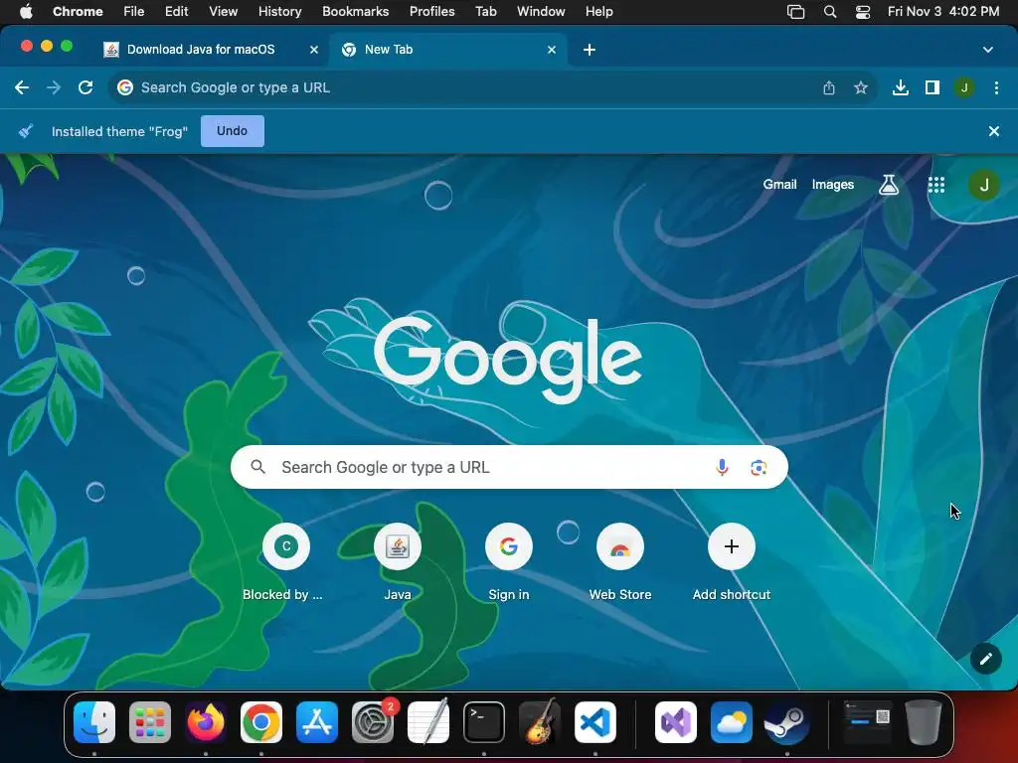Open the Edit menu
This screenshot has height=763, width=1018.
176,12
